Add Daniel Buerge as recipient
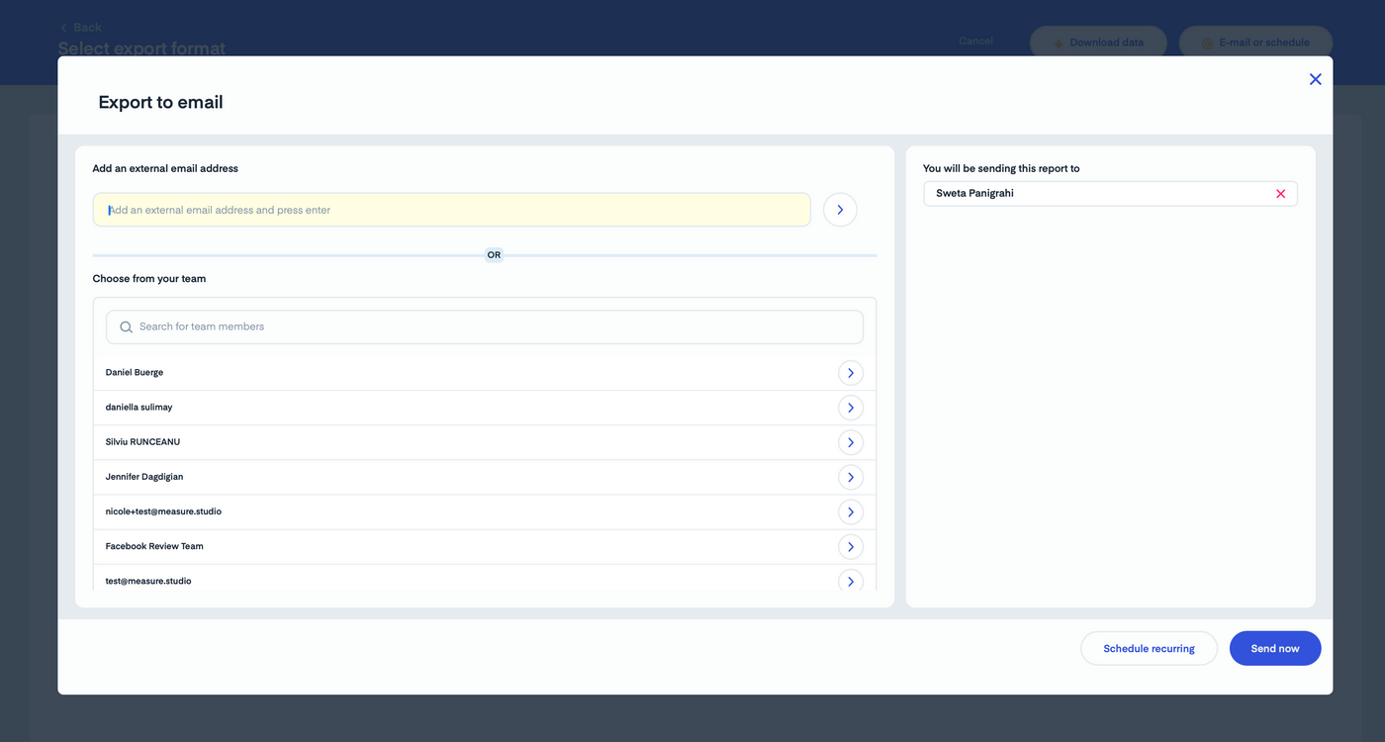 tap(851, 373)
